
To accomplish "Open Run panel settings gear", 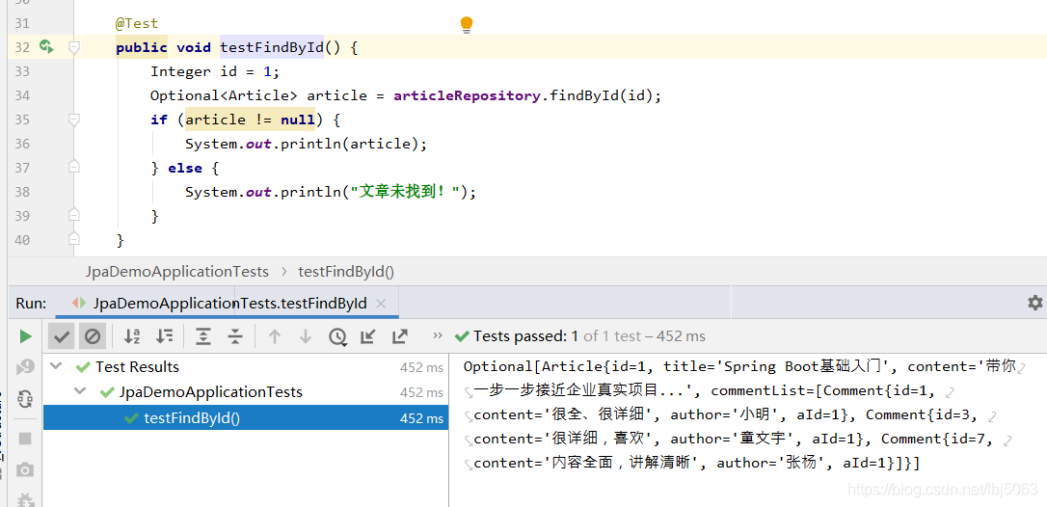I will 1035,303.
